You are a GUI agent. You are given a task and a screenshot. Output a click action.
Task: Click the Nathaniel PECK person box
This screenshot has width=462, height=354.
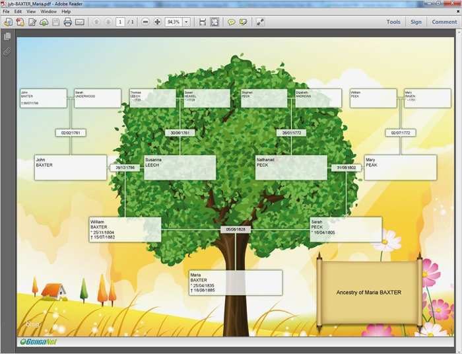(x=291, y=167)
